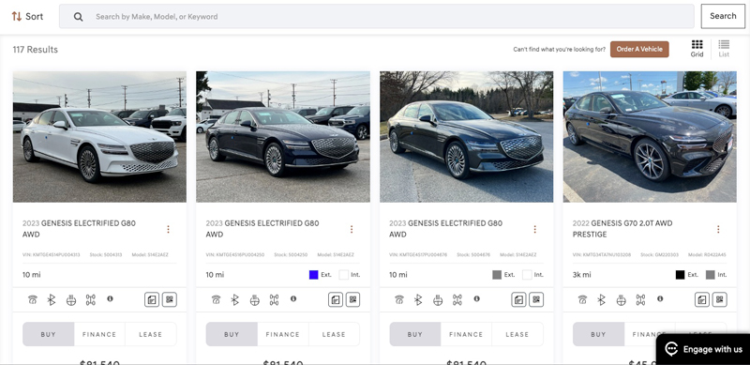750x365 pixels.
Task: Open photo of the black G70 sedan
Action: point(650,136)
